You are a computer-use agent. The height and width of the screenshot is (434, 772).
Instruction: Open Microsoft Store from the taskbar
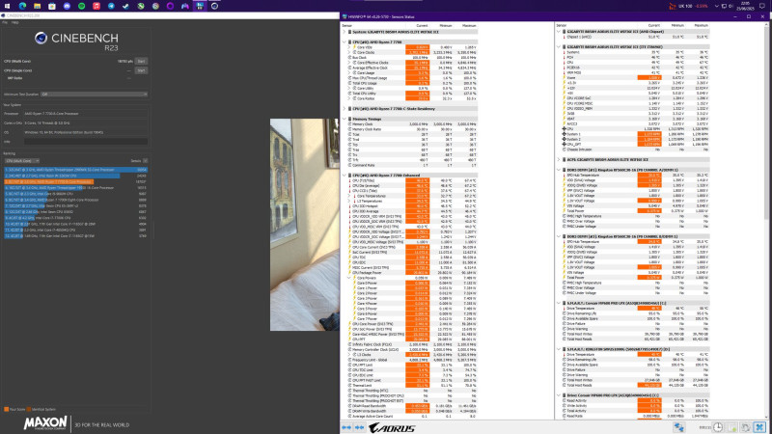coord(52,6)
